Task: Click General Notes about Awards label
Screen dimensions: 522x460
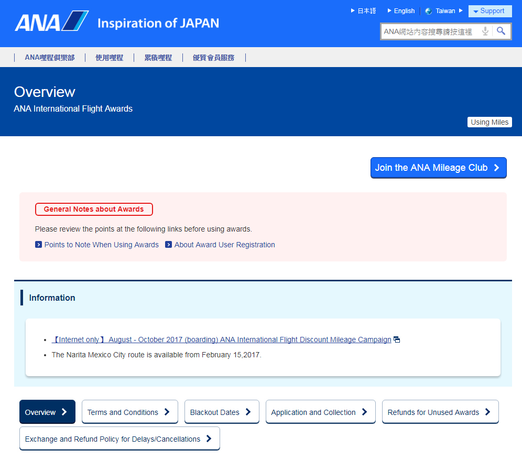Action: point(94,210)
